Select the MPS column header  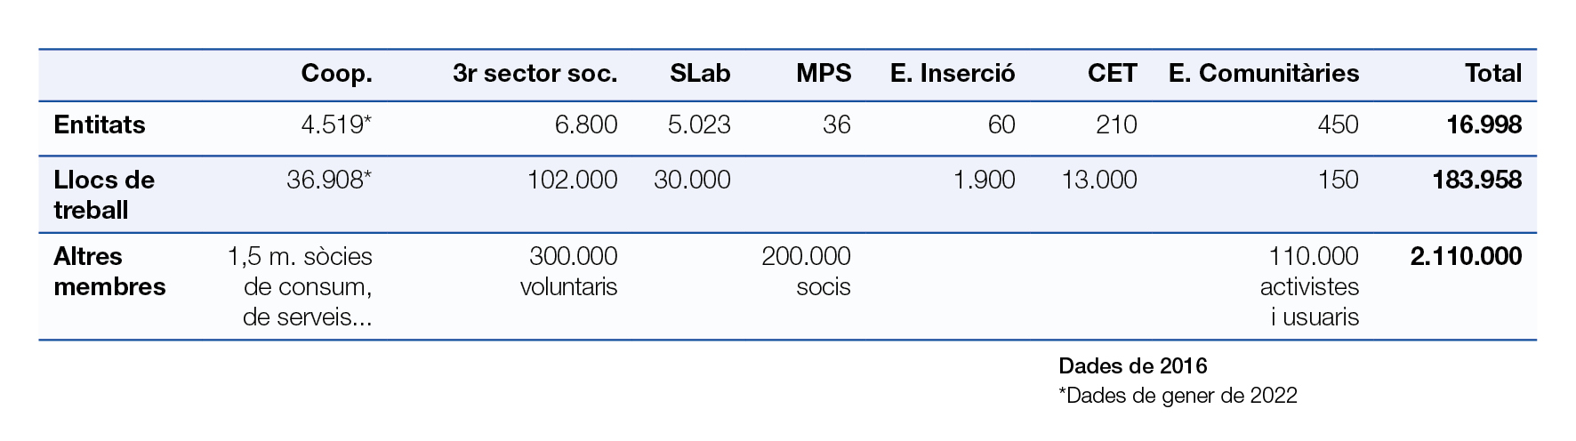824,74
